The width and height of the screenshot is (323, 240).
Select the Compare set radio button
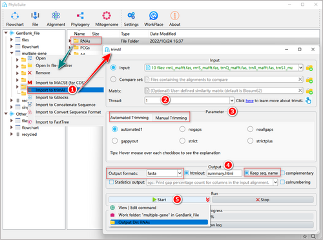(113, 80)
